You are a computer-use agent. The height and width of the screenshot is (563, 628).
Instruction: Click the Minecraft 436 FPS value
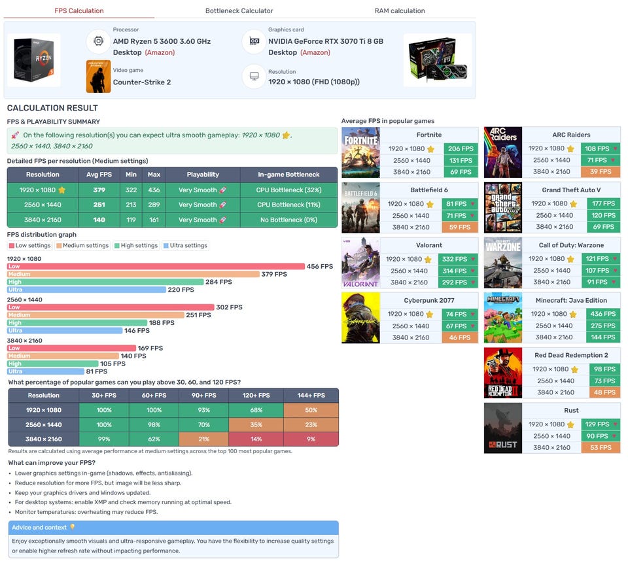click(602, 315)
